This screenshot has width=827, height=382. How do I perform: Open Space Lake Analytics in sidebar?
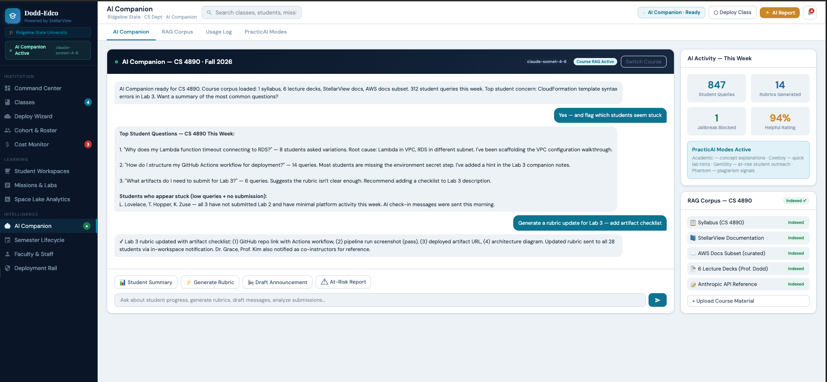point(42,199)
